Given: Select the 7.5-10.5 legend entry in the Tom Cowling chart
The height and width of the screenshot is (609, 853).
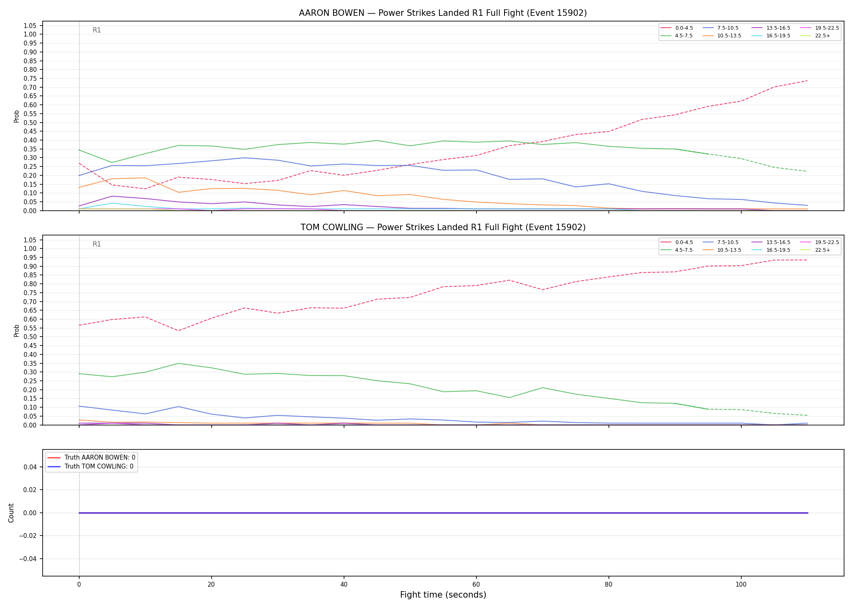Looking at the screenshot, I should (721, 242).
